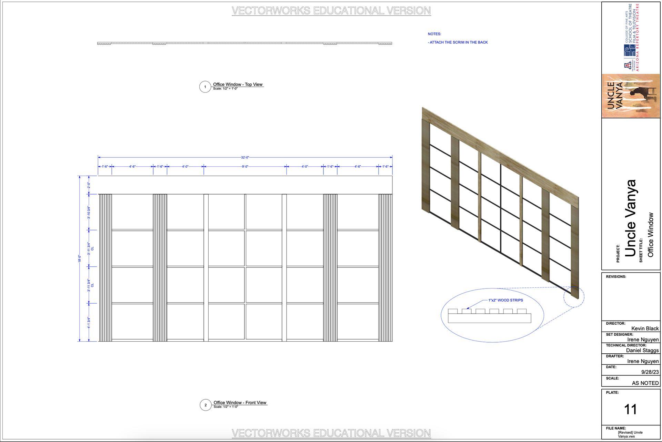Screen dimensions: 662x442
Task: Click the date field showing 9/28/23
Action: pyautogui.click(x=650, y=372)
